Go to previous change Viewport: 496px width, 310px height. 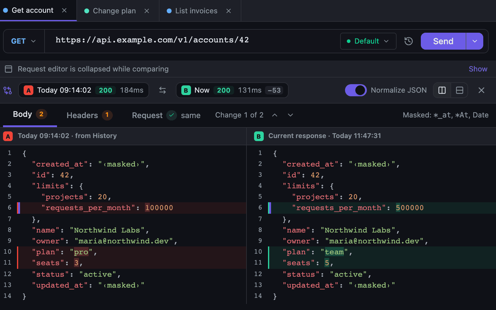tap(275, 115)
